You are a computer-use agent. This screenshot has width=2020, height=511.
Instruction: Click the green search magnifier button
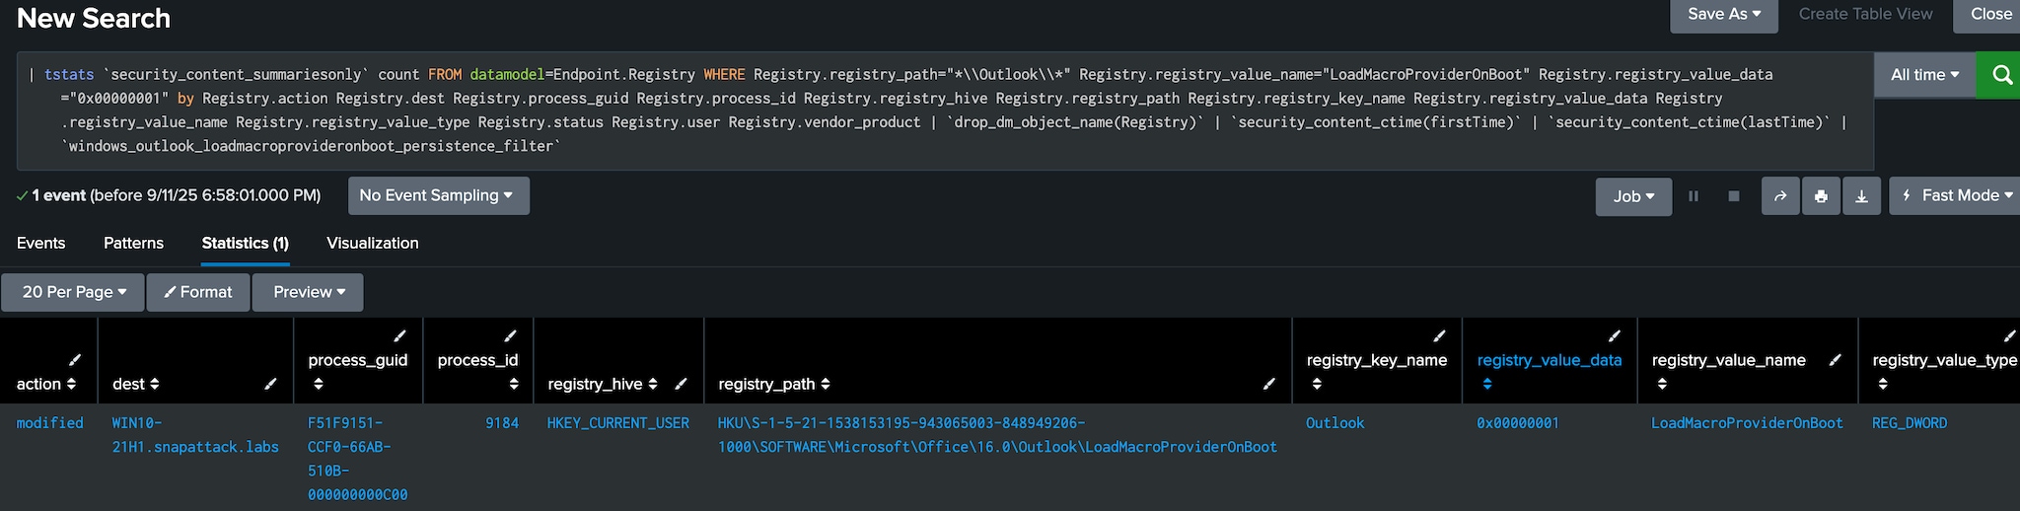tap(2001, 75)
